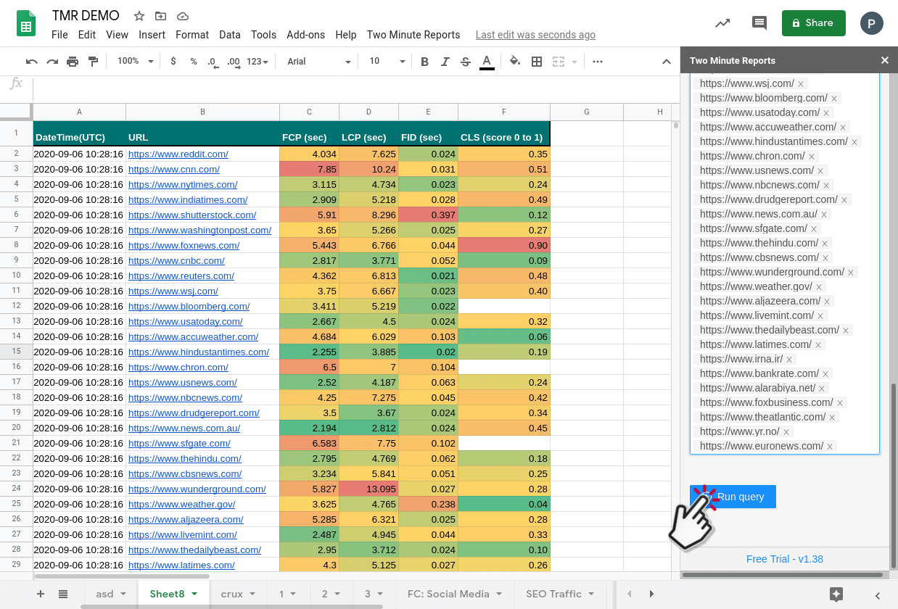Screen dimensions: 898x609
Task: Open the number format 123 dropdown
Action: coord(258,62)
